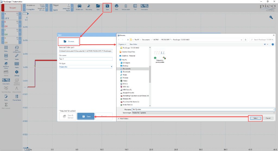Click the zoom magnifier on graph
Viewport: 278px width, 151px height.
[271, 17]
